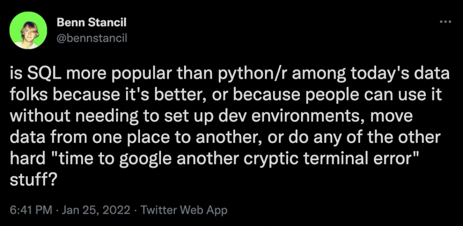The image size is (463, 226).
Task: Open the Twitter Web App source link
Action: tap(184, 210)
